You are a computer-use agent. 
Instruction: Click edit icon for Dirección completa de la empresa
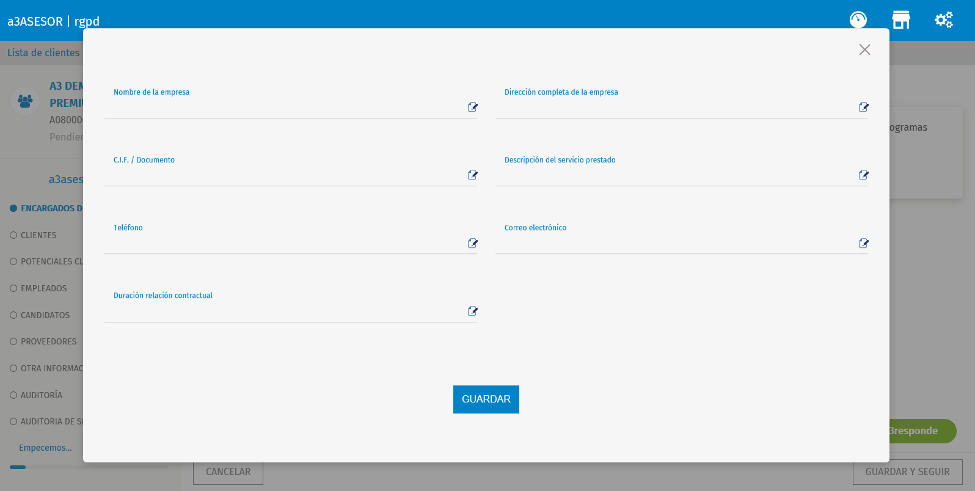coord(863,107)
